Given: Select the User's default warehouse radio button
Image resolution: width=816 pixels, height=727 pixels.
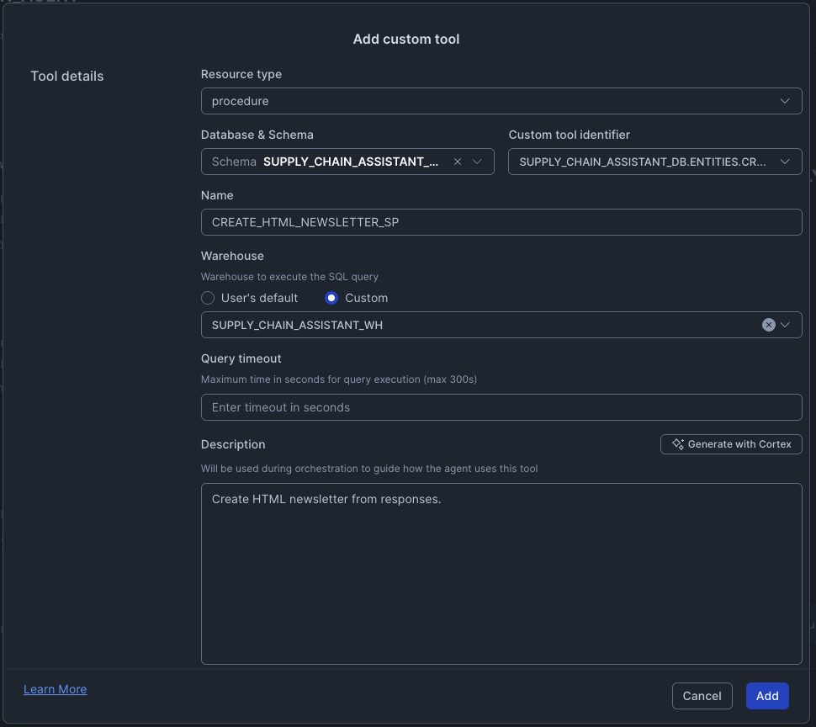Looking at the screenshot, I should coord(208,298).
